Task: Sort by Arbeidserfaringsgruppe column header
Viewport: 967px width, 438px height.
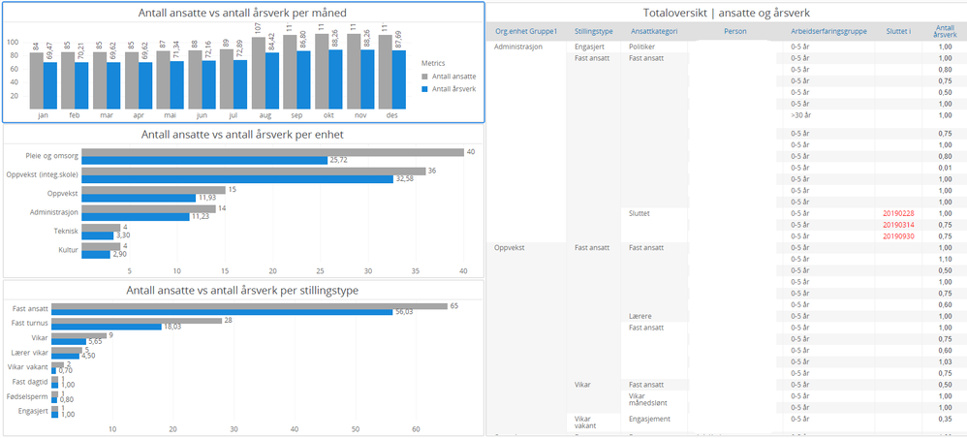Action: 828,31
